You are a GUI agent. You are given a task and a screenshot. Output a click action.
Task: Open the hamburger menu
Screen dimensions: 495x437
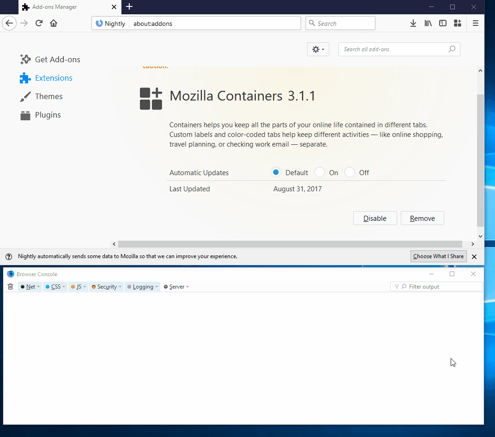(476, 23)
